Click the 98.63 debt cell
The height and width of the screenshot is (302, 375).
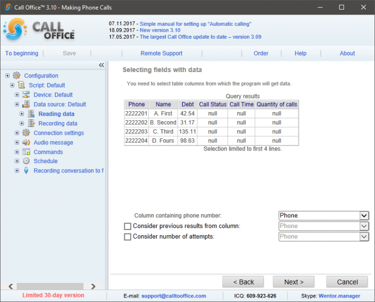187,141
